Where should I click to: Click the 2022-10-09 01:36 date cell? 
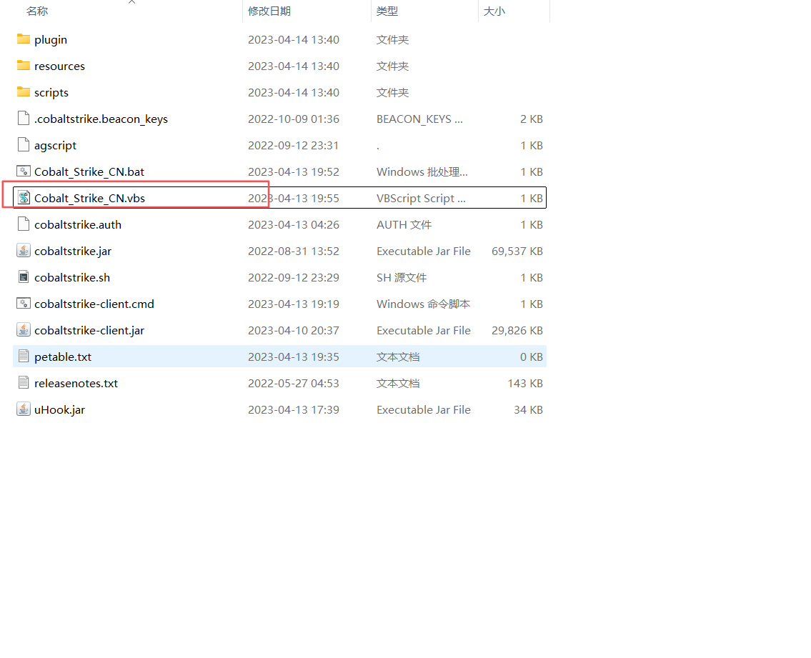tap(293, 119)
